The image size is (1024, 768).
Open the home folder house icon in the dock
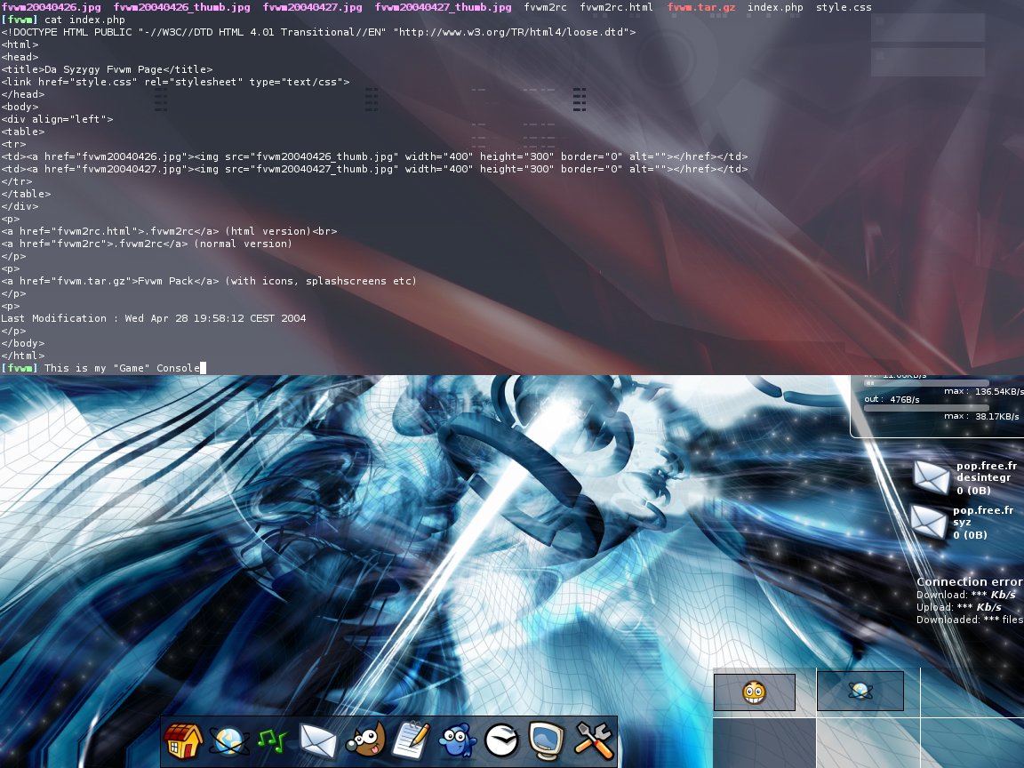coord(183,741)
